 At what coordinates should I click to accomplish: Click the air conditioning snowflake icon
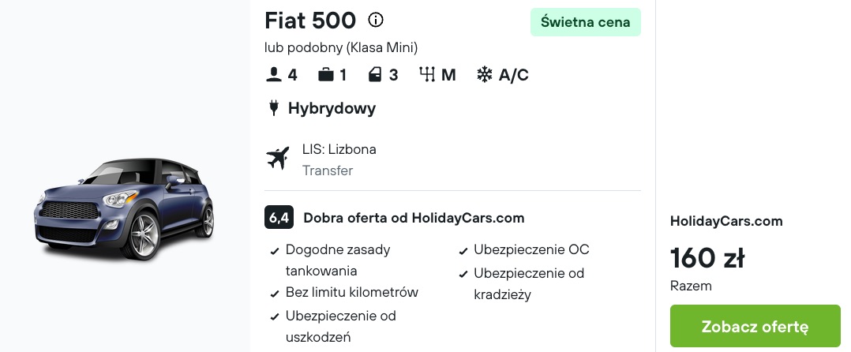(484, 74)
